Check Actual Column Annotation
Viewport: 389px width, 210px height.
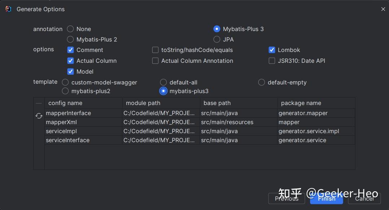(156, 61)
